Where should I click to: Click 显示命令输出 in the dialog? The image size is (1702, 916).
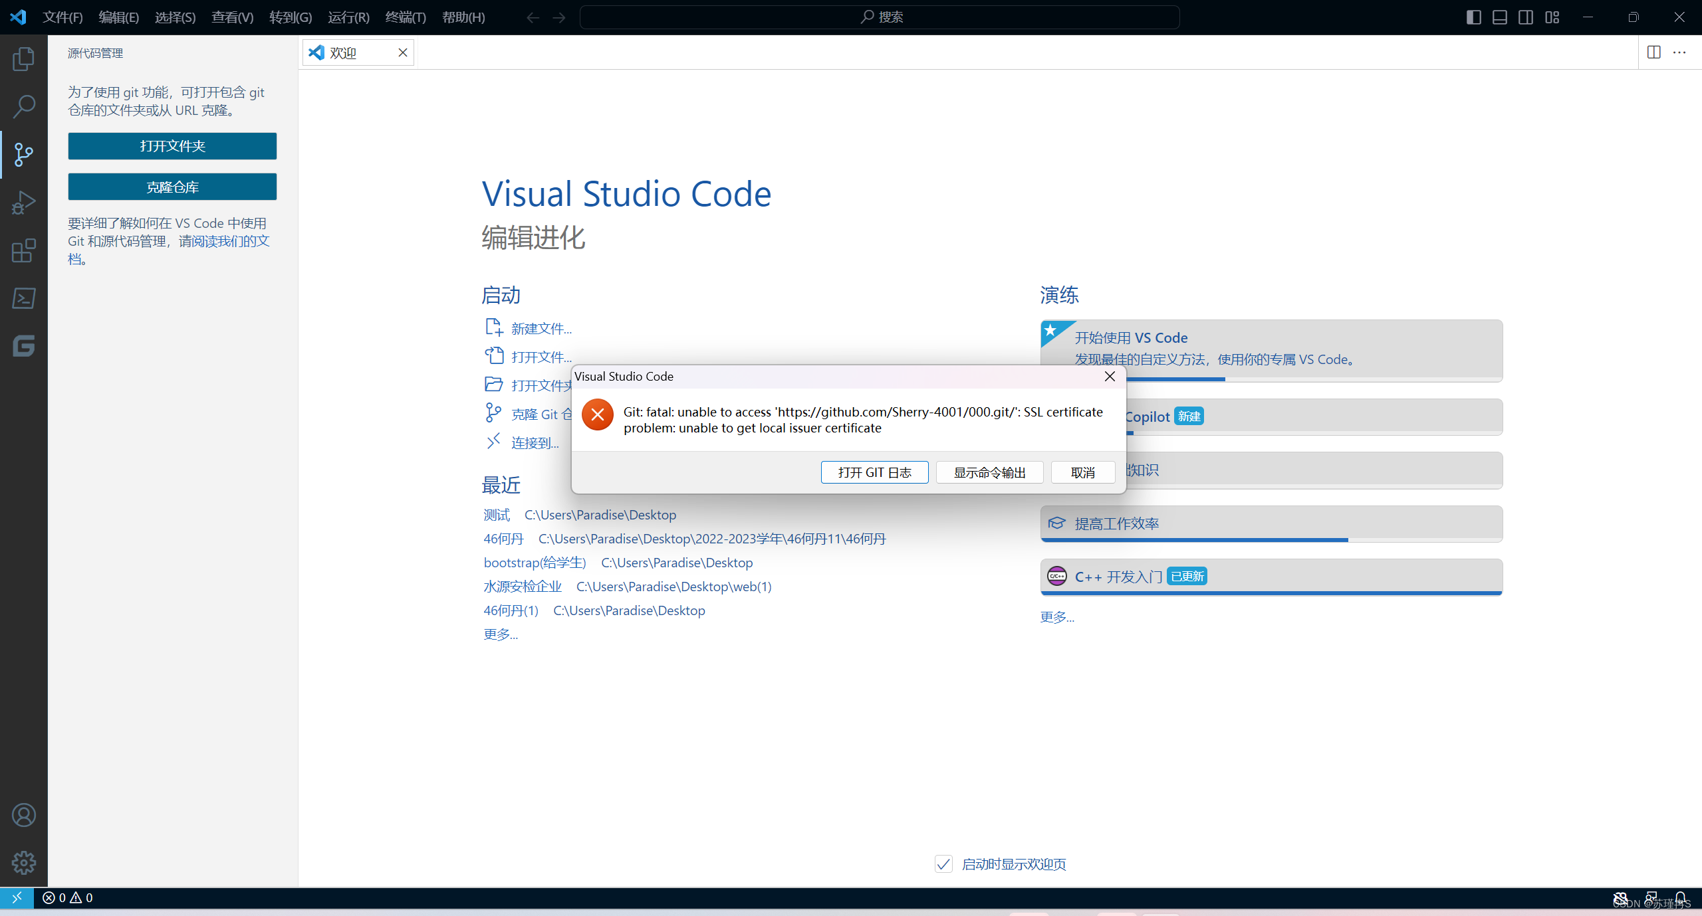point(989,472)
